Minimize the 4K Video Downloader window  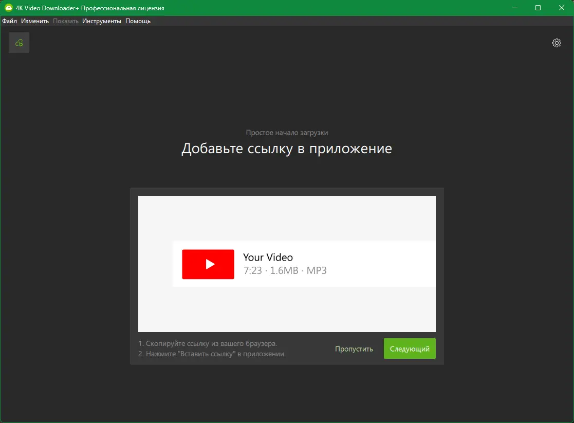click(514, 8)
